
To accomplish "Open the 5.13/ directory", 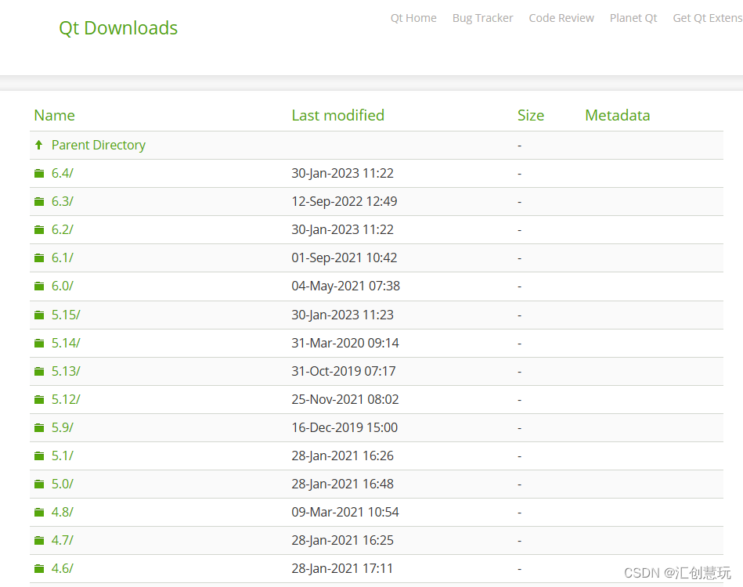I will (x=66, y=372).
